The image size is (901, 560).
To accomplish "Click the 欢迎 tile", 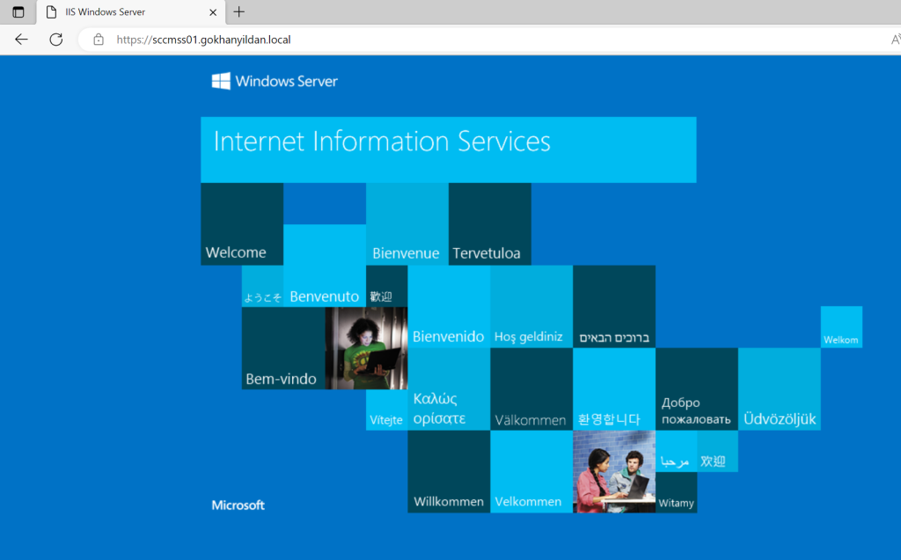I will (718, 452).
